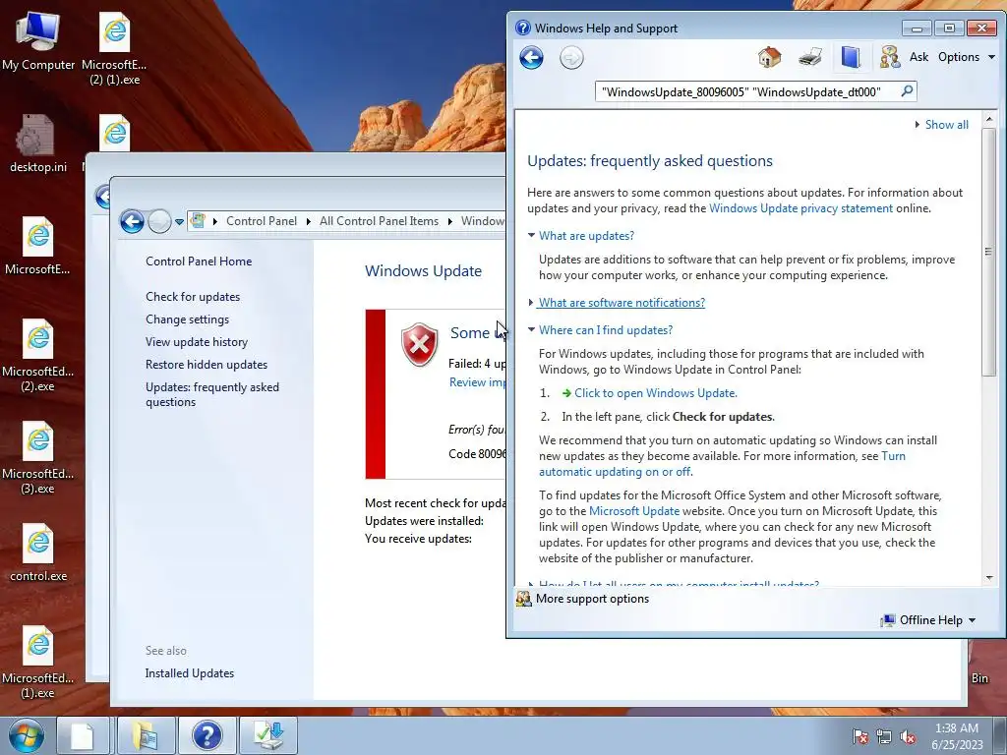Screen dimensions: 1007x755
Task: Open clock showing 1:38 AM
Action: tap(957, 736)
